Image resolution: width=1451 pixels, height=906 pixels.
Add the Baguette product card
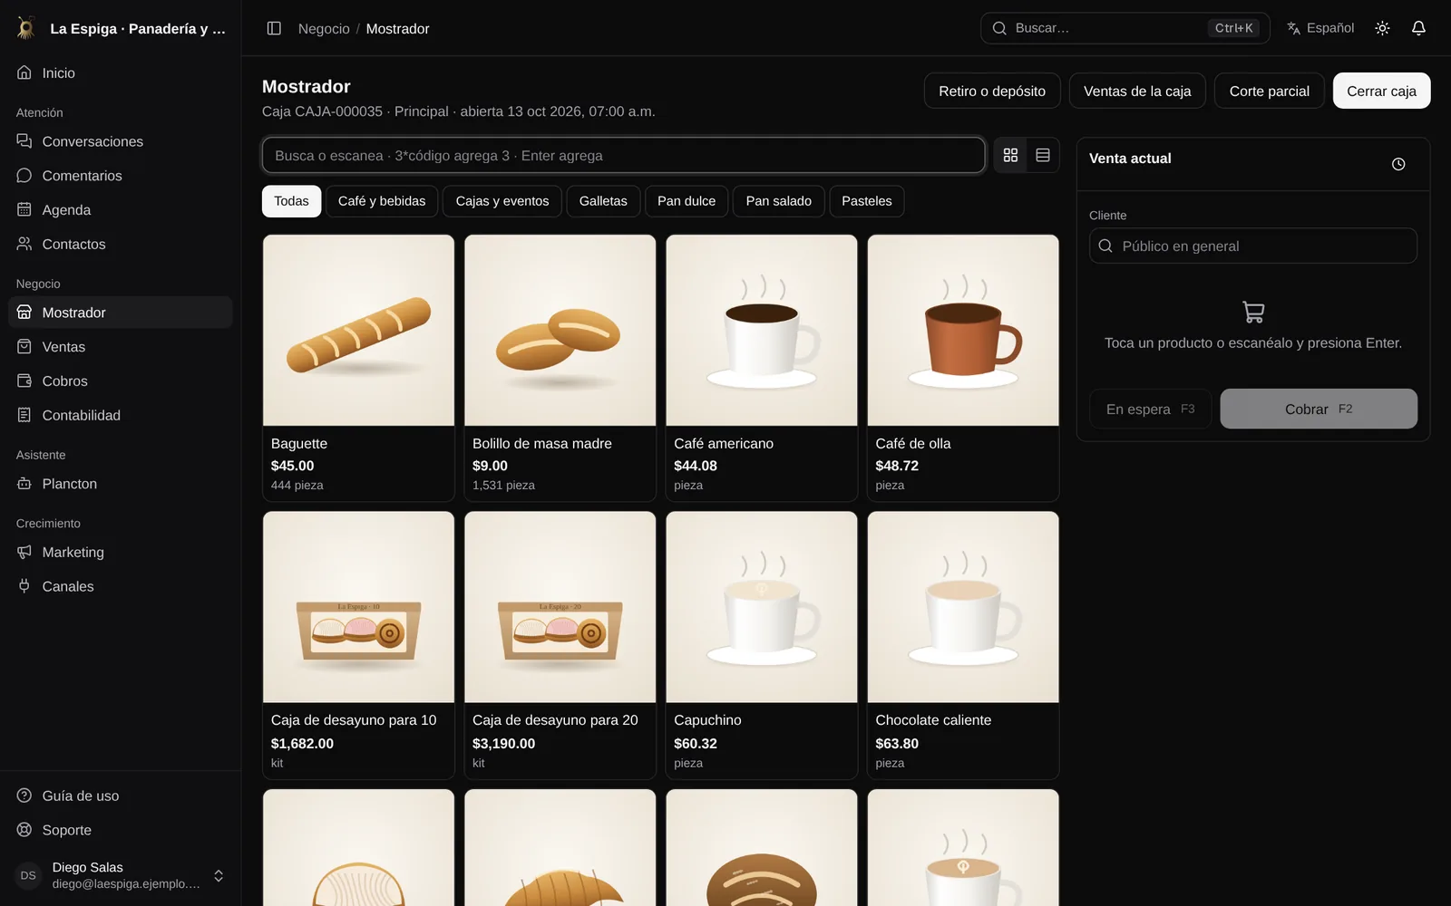(x=358, y=368)
